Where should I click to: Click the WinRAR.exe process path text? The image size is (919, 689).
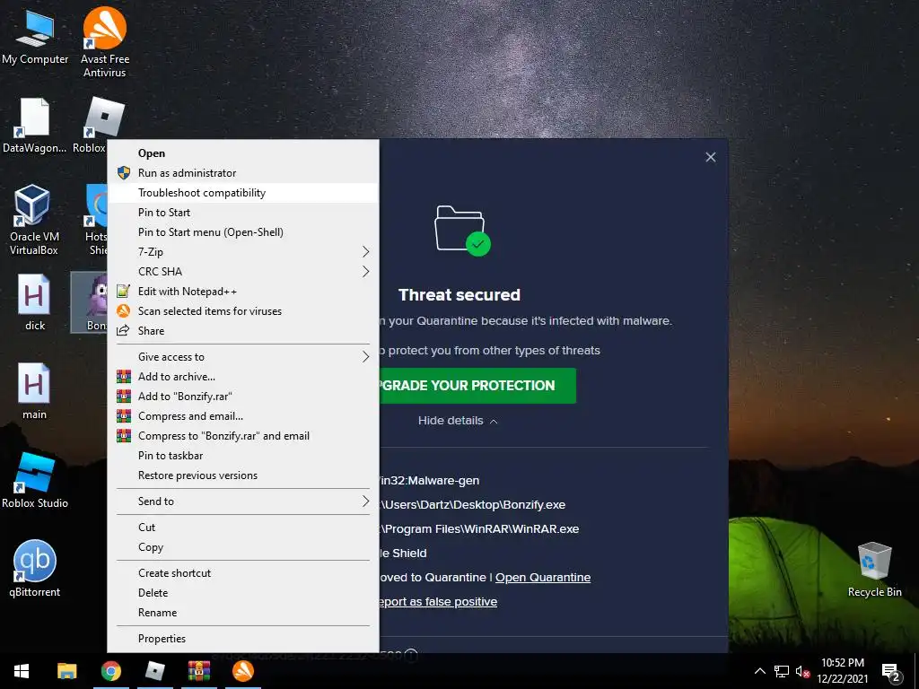click(479, 529)
